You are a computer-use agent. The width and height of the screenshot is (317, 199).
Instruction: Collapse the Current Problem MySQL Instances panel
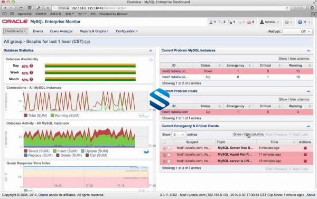click(309, 51)
